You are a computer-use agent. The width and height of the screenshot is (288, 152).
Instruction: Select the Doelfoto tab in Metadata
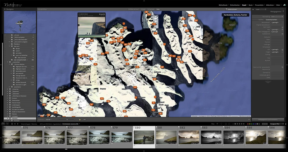tap(261, 20)
